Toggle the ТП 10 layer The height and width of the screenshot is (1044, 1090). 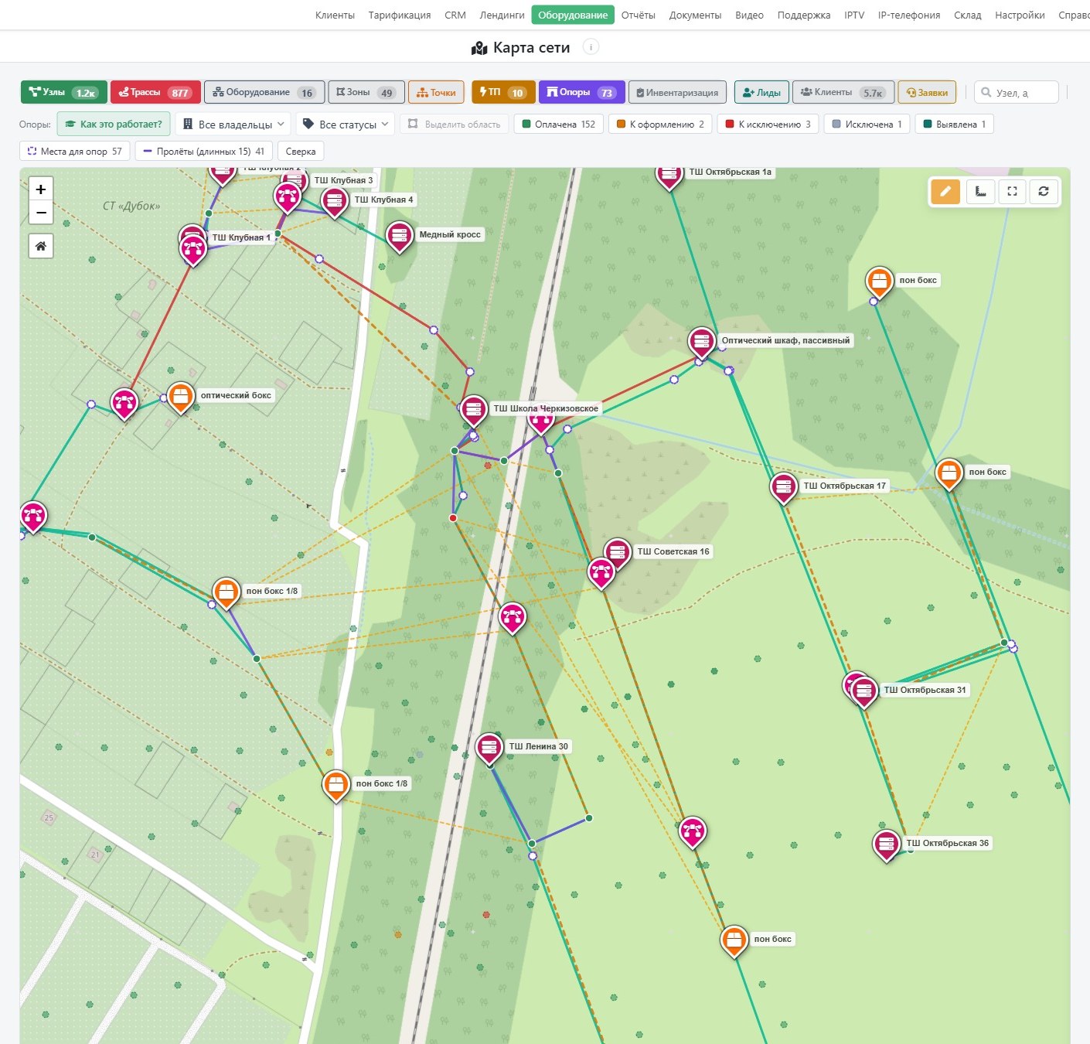tap(503, 92)
